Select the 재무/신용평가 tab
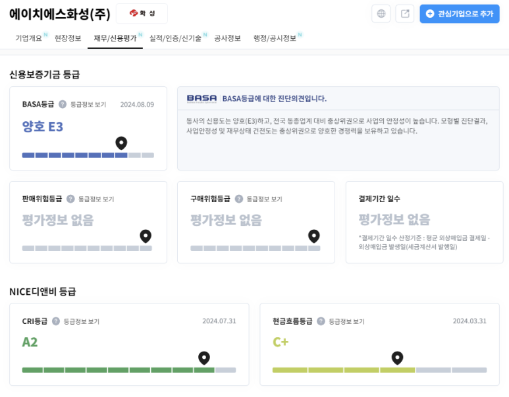This screenshot has width=509, height=397. (115, 38)
